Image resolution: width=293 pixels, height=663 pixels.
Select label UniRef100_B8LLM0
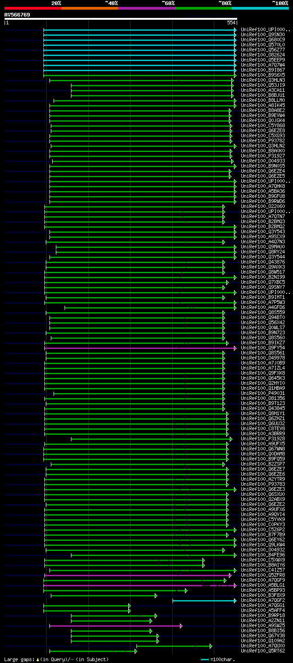[x=263, y=100]
